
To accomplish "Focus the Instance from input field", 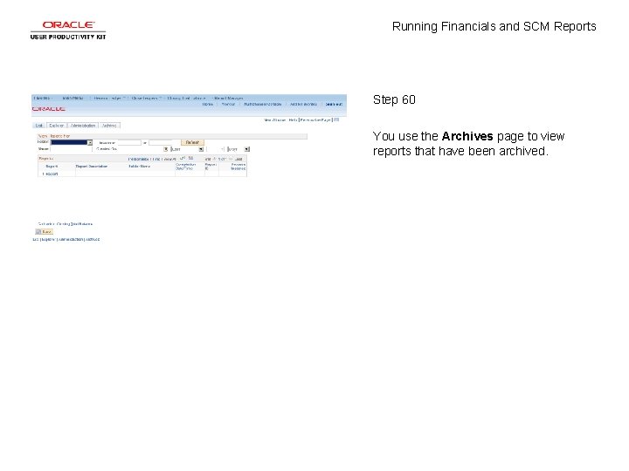I will (129, 142).
